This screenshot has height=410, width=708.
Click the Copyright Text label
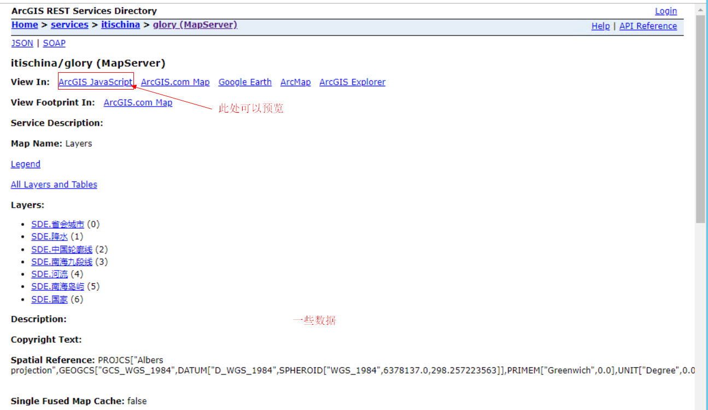(46, 339)
